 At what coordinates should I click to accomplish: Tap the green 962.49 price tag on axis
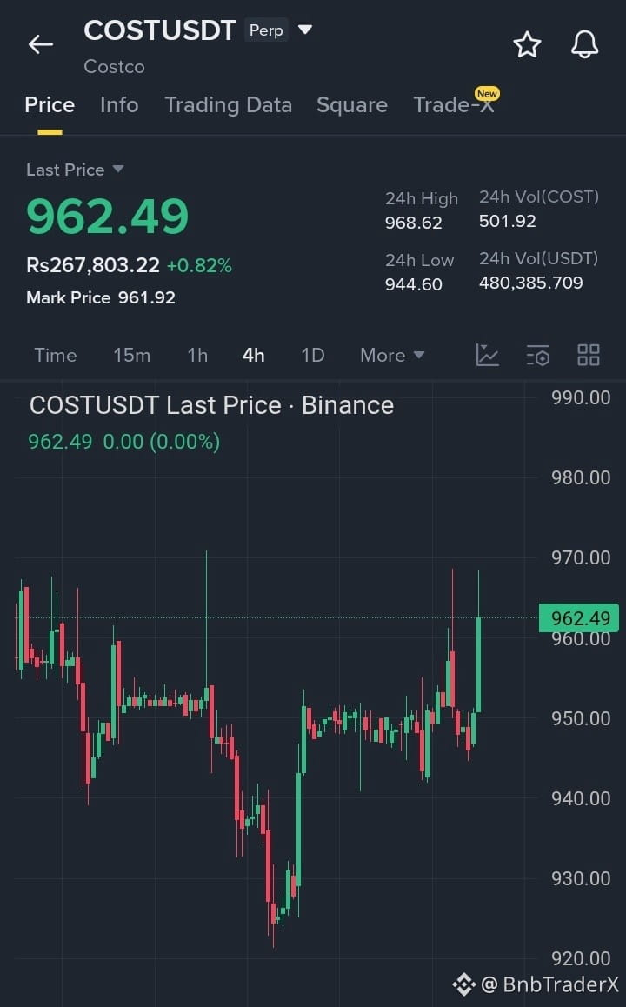579,617
